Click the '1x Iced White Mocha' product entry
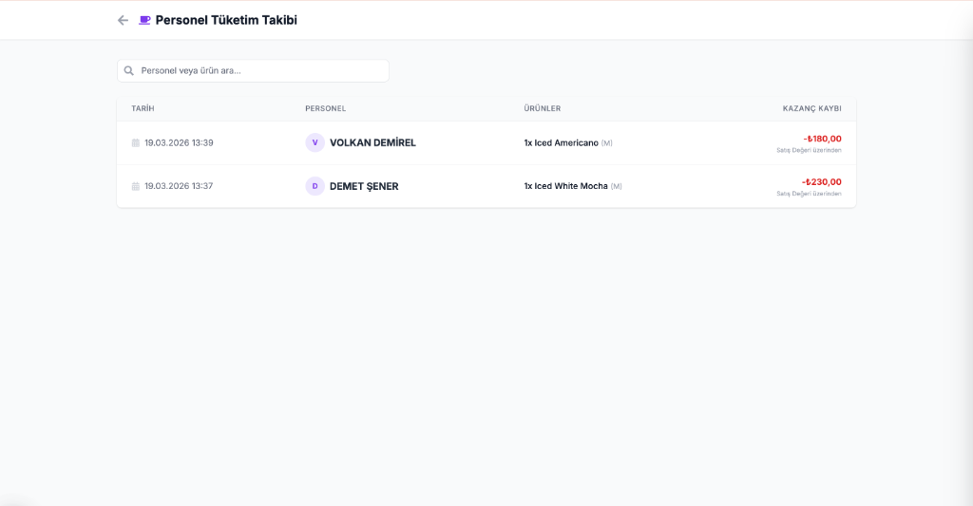 pos(565,186)
